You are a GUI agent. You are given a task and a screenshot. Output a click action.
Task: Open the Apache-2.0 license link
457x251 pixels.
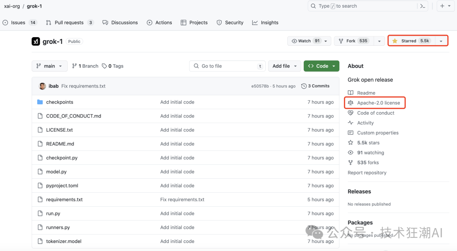pyautogui.click(x=374, y=103)
